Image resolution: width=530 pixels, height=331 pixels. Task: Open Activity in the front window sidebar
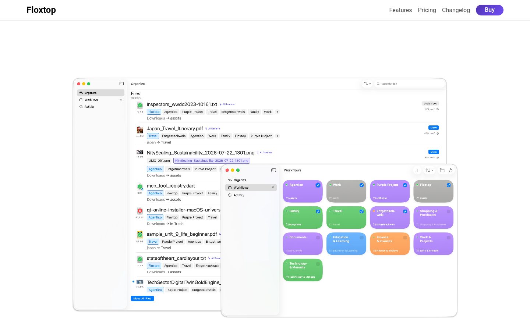coord(251,195)
